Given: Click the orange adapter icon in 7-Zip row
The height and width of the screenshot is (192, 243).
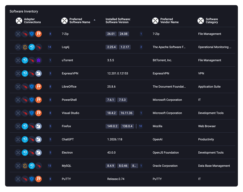Looking at the screenshot, I should click(x=38, y=34).
